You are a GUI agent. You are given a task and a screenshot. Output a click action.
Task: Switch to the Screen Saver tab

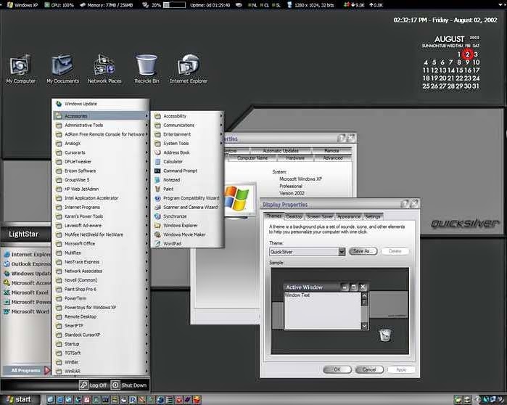(320, 216)
